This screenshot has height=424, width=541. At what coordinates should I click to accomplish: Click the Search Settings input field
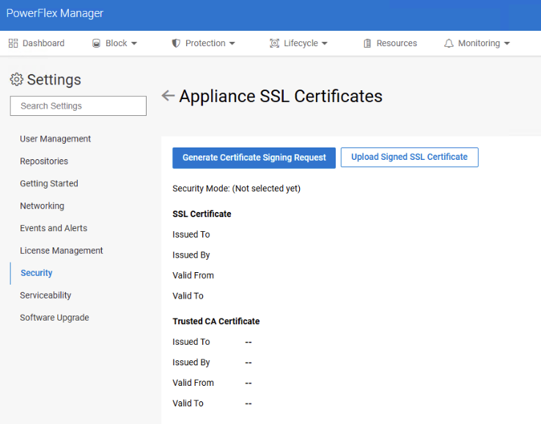click(x=78, y=106)
